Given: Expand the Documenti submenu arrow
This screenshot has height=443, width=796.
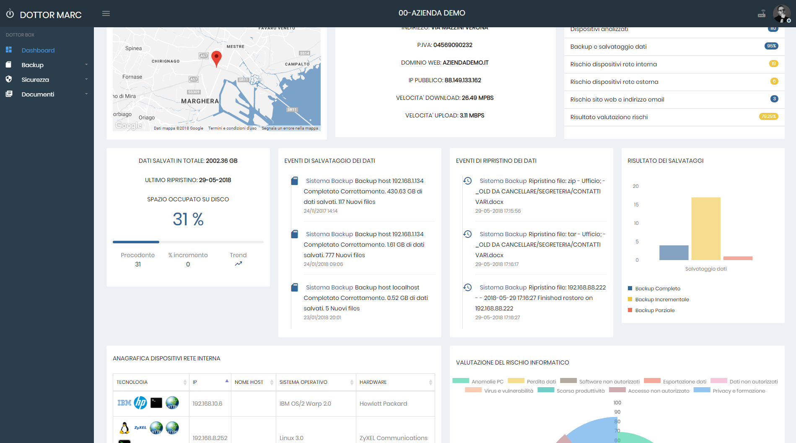Looking at the screenshot, I should (x=86, y=94).
